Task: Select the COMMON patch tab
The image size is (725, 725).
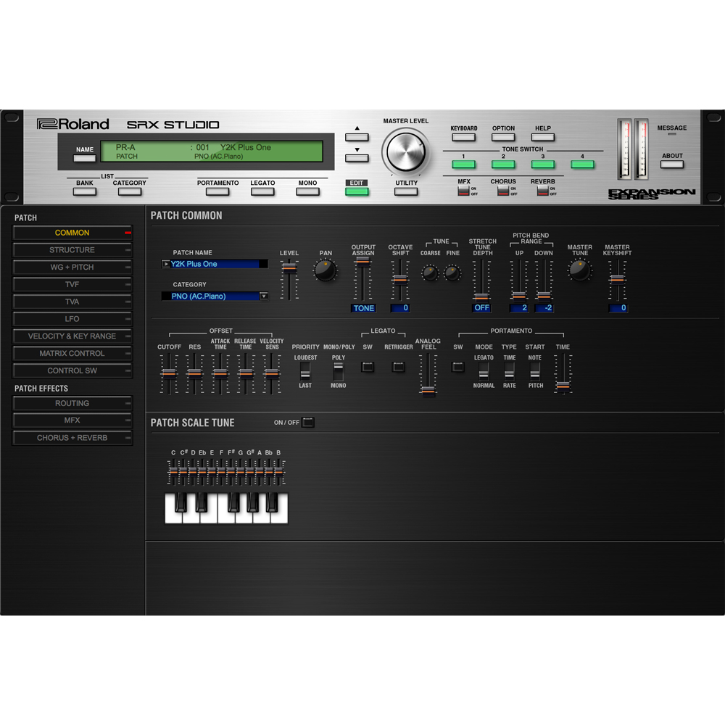Action: click(x=72, y=233)
